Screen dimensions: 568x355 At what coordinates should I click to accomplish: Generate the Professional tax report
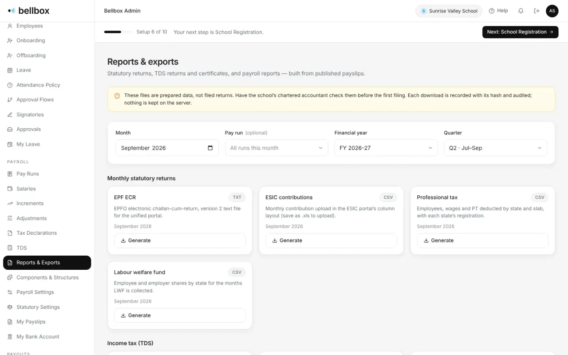point(482,241)
